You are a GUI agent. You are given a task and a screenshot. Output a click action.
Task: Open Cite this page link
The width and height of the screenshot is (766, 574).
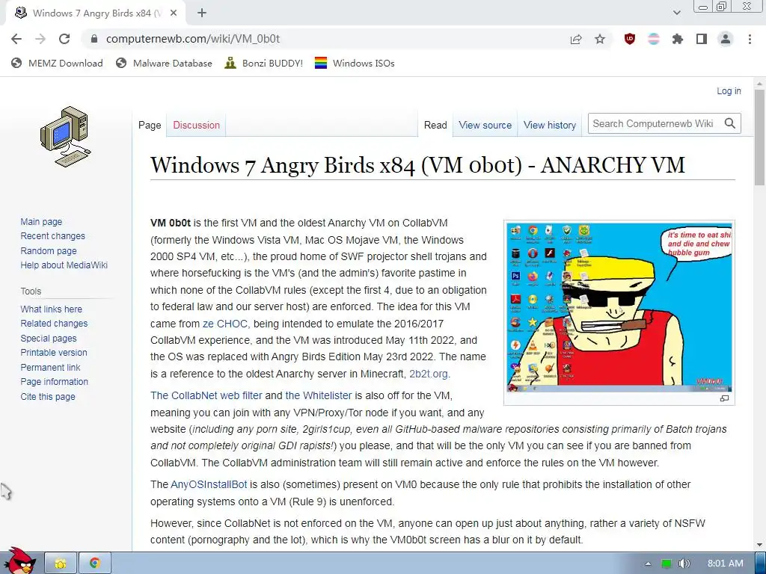coord(48,396)
